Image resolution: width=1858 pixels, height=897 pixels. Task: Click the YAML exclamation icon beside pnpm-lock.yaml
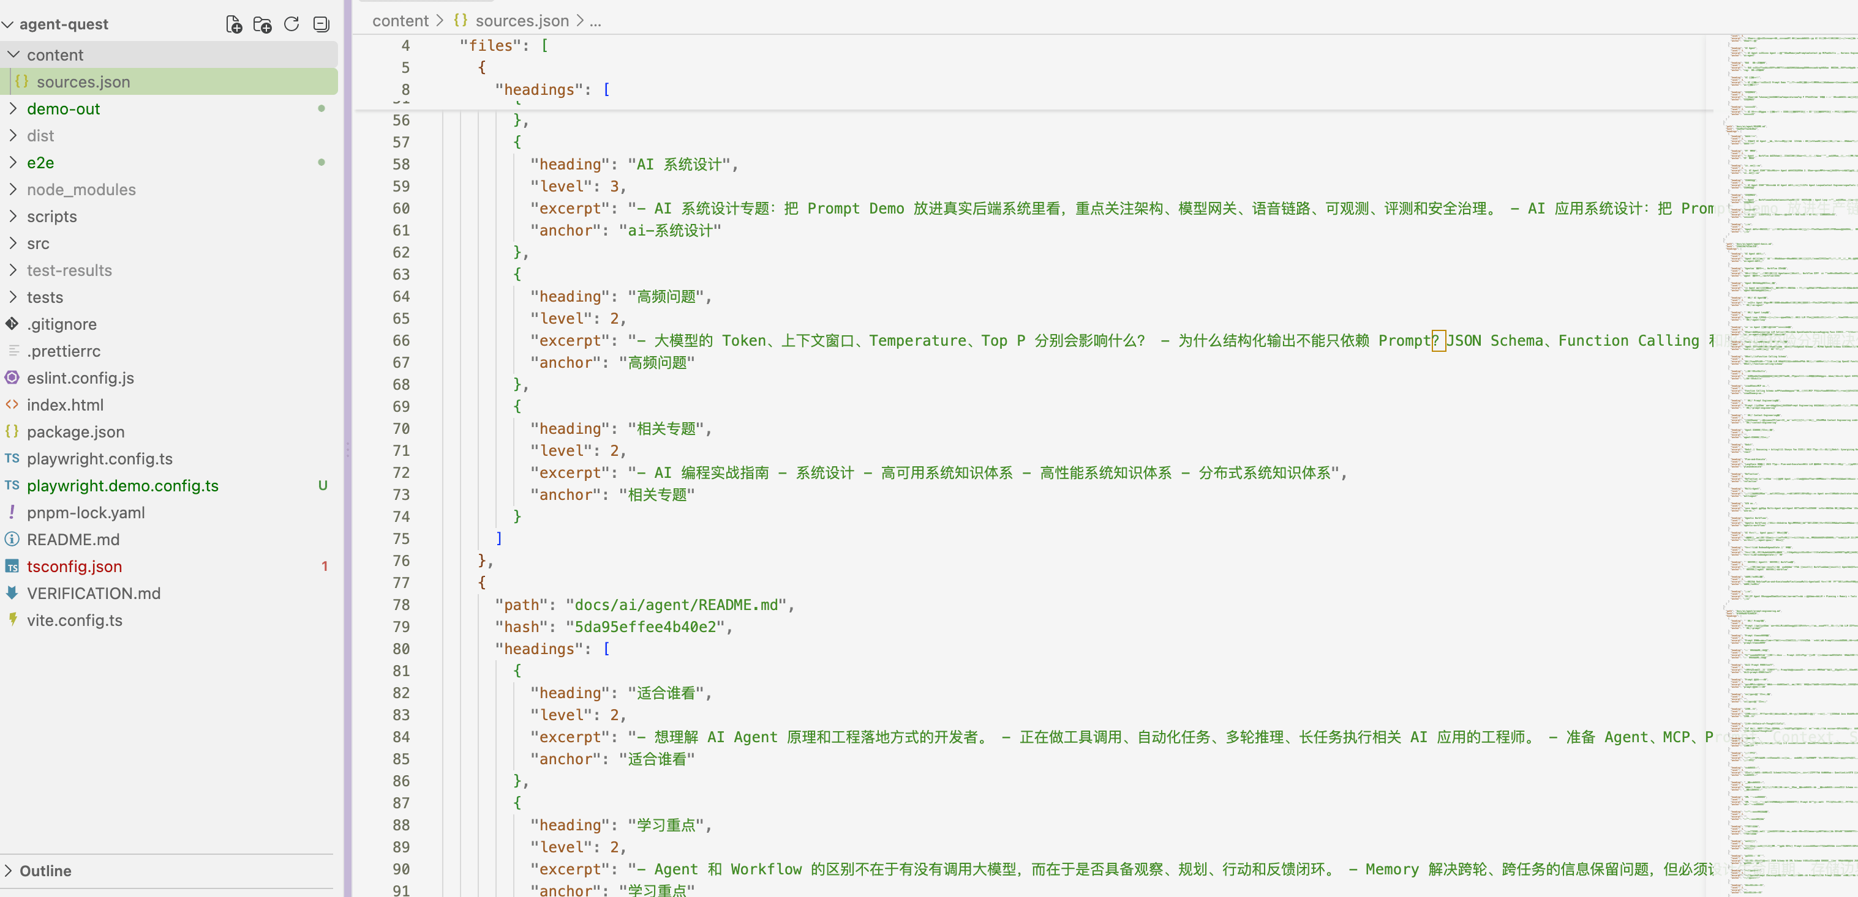(x=12, y=512)
